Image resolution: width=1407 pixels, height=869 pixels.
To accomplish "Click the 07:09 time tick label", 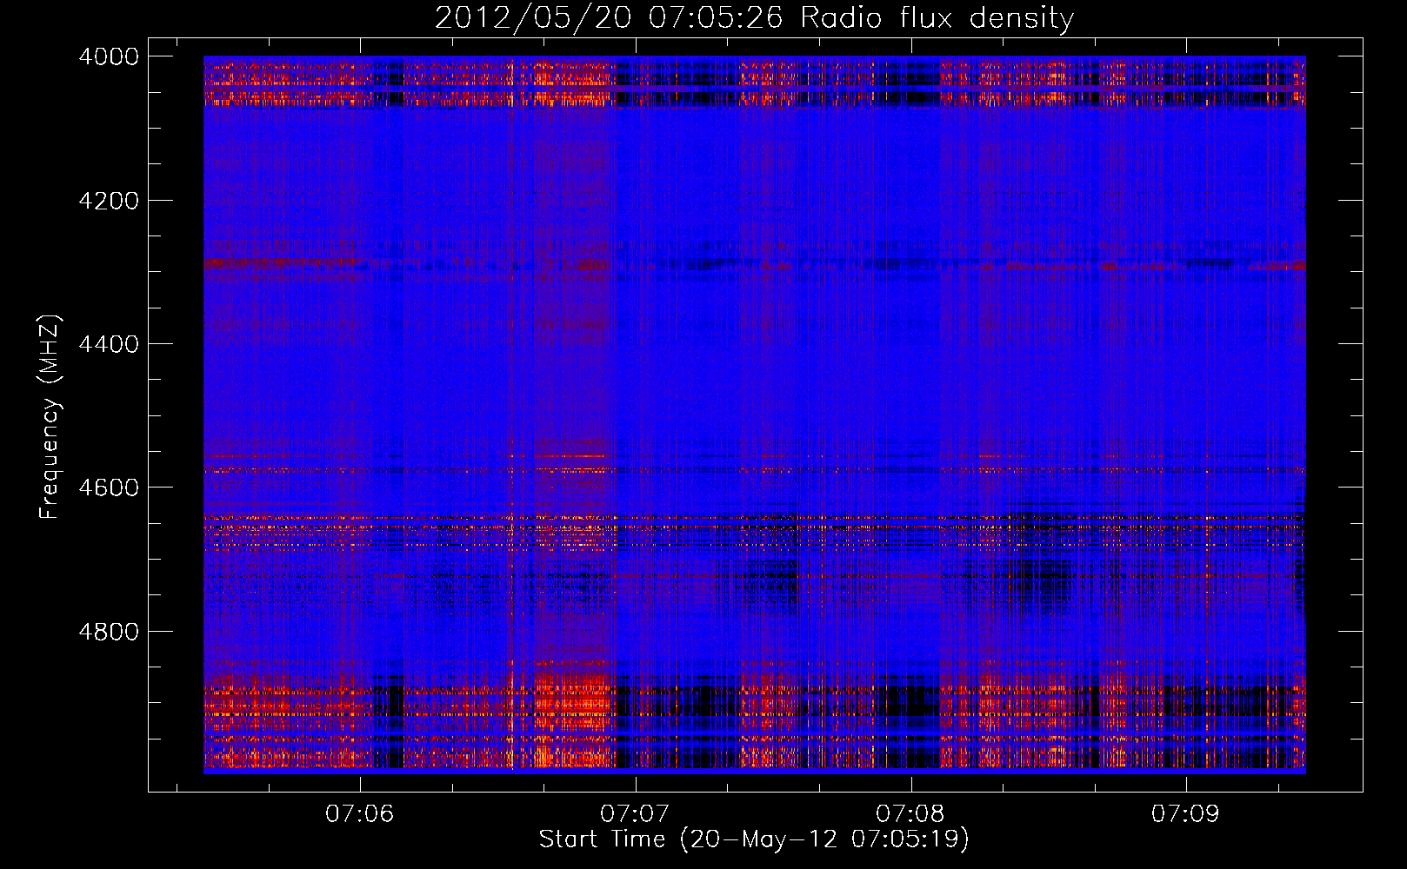I will click(x=1185, y=813).
